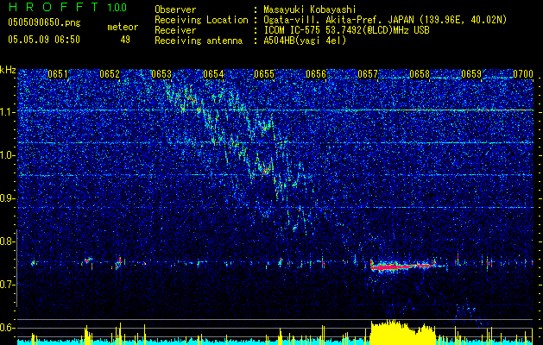Click the meteor count value 49
This screenshot has width=543, height=345.
(125, 40)
